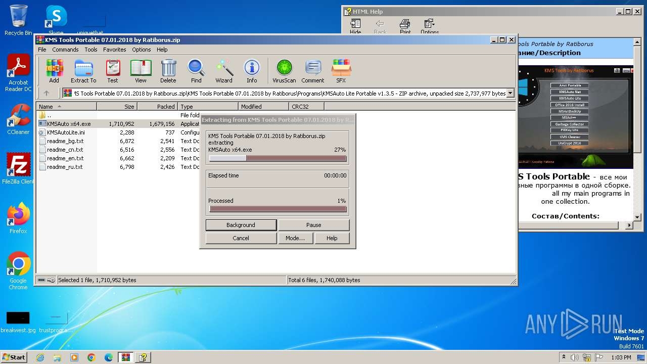This screenshot has height=364, width=647.
Task: Open the File menu in WinRAR
Action: 42,50
